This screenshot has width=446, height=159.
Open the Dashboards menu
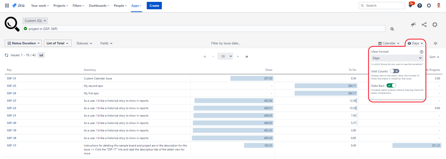[x=99, y=6]
